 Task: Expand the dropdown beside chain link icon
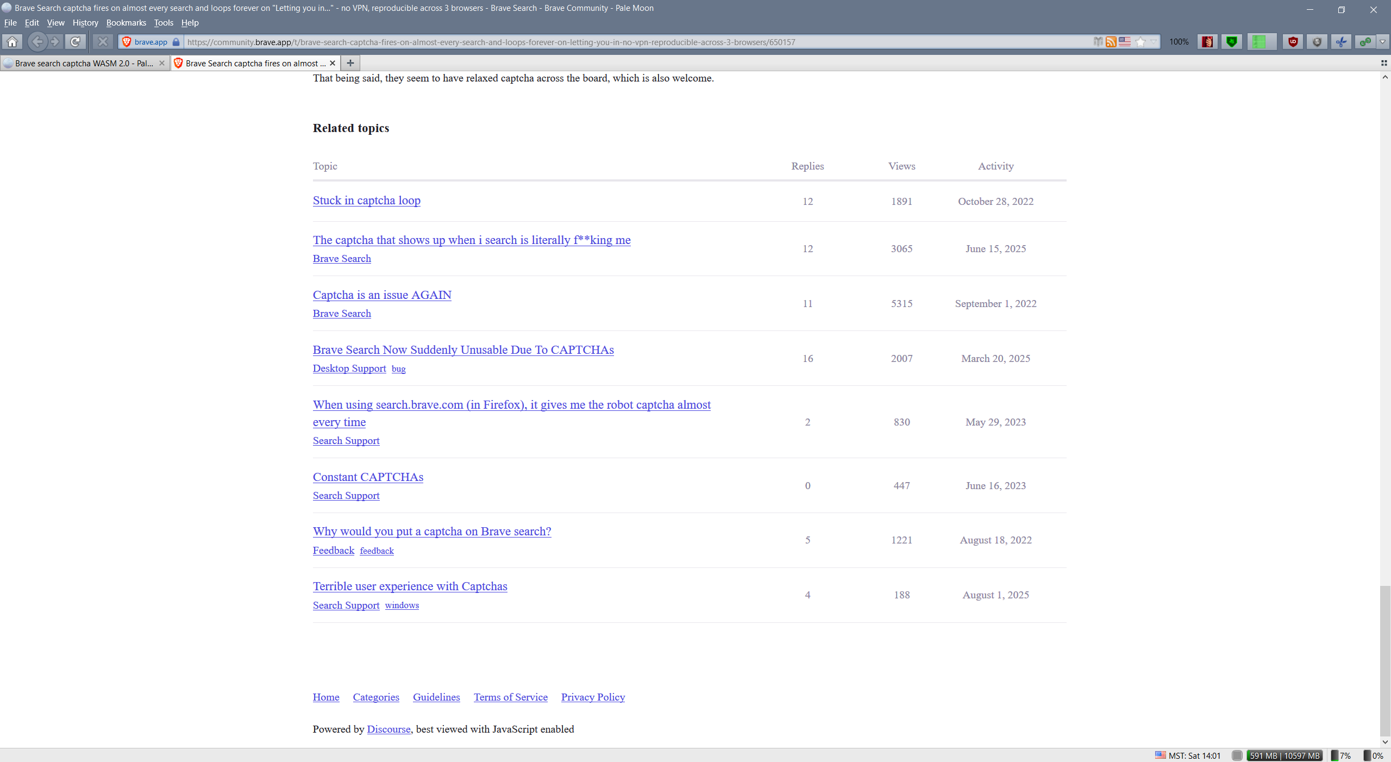1382,42
